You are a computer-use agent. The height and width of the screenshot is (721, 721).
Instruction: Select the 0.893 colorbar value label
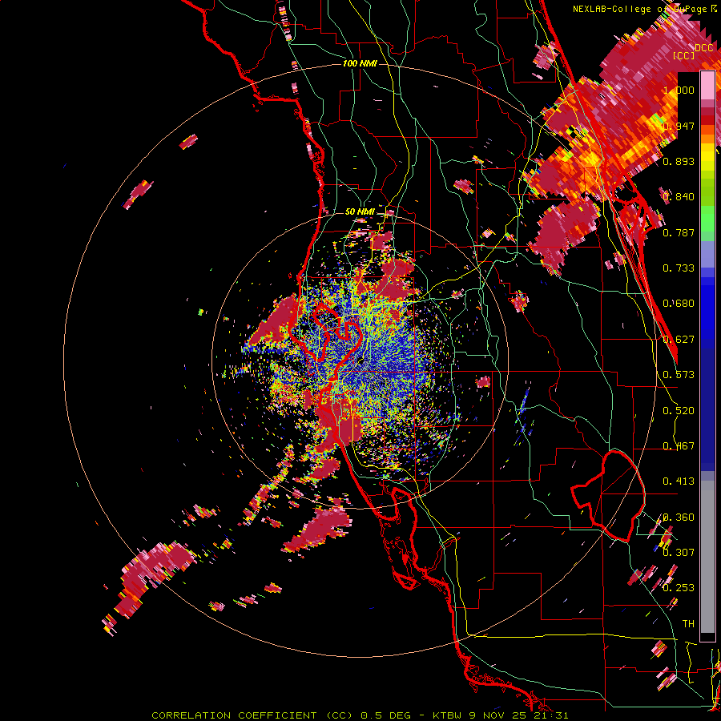click(679, 161)
